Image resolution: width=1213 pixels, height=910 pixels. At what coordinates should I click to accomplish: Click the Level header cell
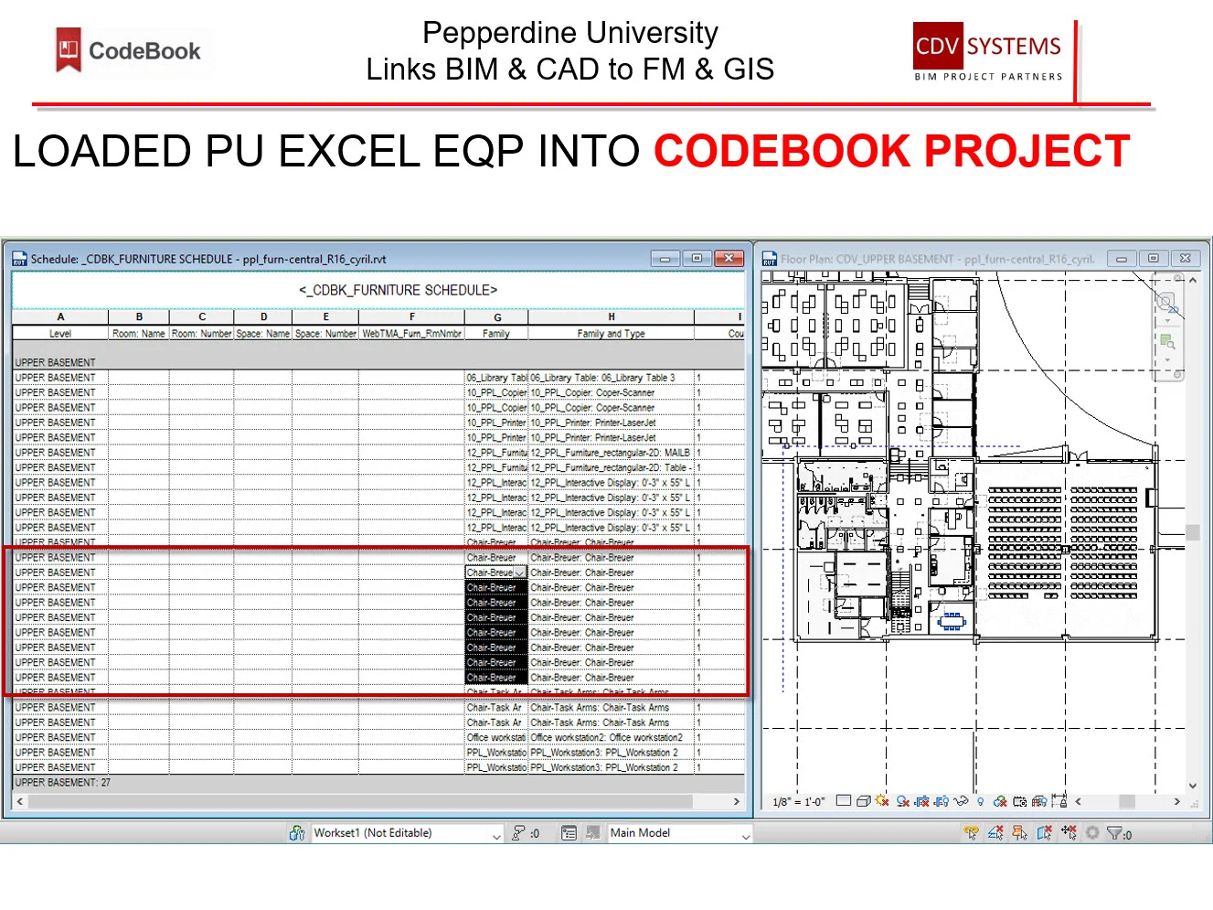(60, 334)
